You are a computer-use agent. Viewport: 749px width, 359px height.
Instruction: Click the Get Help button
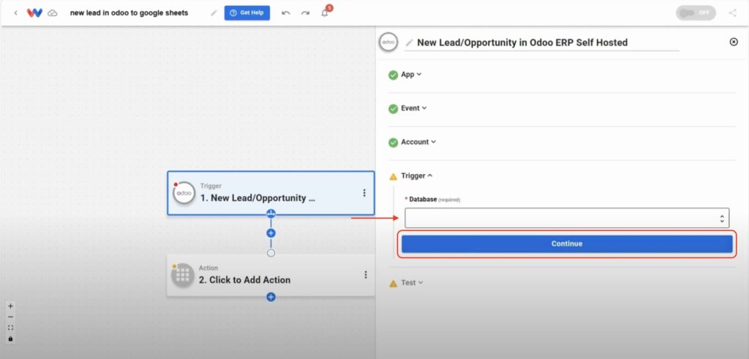click(247, 13)
